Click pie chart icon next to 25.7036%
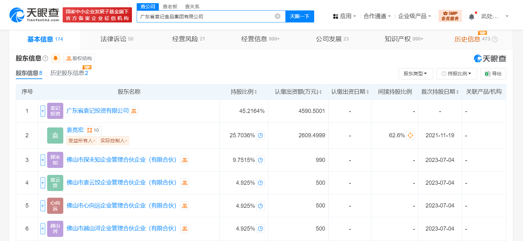 (x=260, y=135)
